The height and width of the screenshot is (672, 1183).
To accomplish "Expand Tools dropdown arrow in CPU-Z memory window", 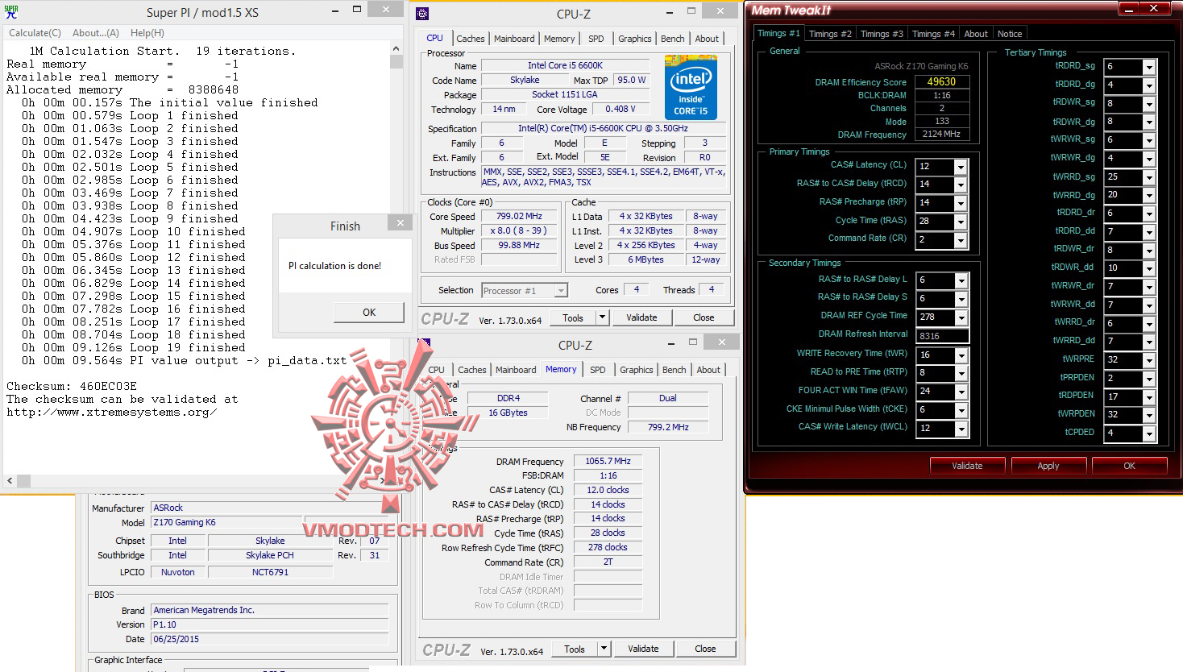I will tap(604, 649).
